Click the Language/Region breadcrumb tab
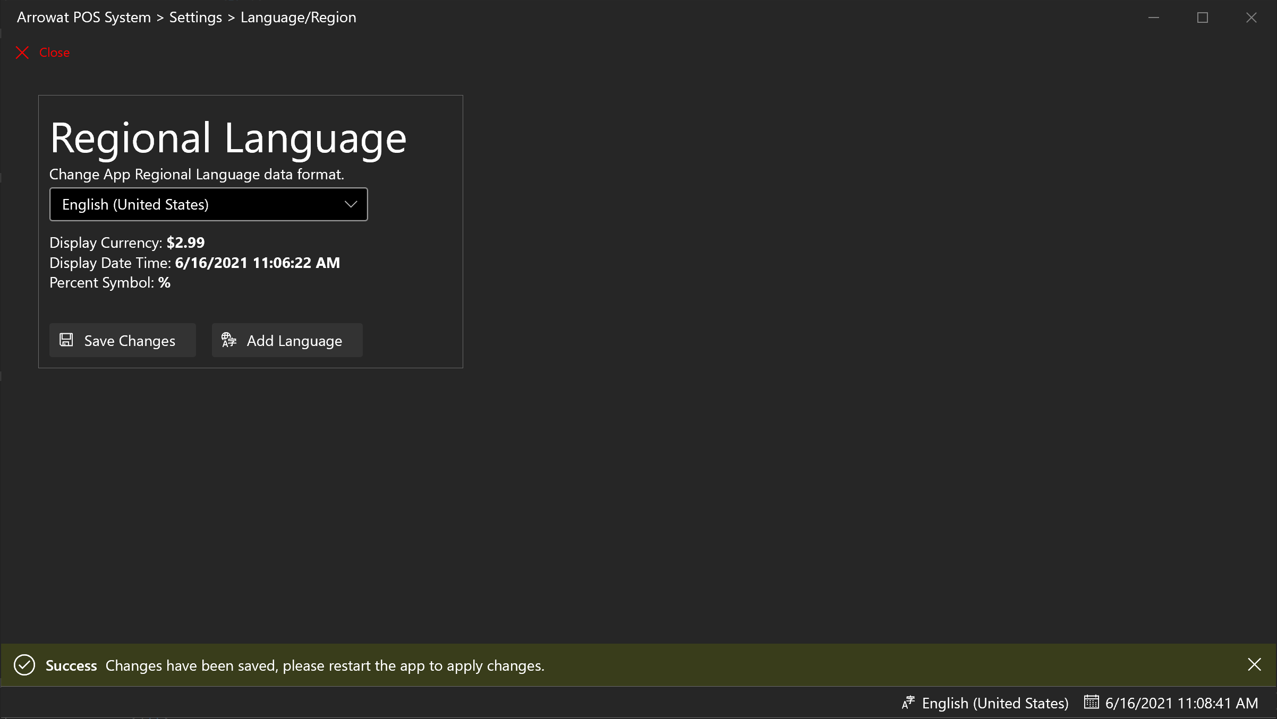 click(298, 16)
